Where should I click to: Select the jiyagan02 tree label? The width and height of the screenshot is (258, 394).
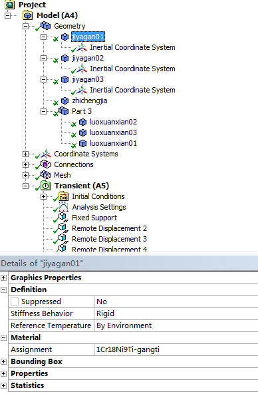88,59
